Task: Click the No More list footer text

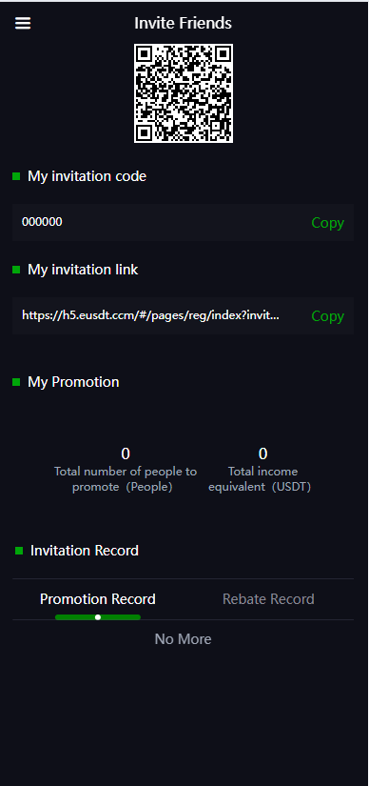Action: 184,639
